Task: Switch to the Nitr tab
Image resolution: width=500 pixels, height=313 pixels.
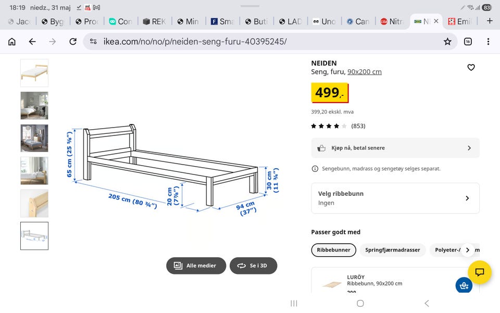Action: [x=392, y=21]
